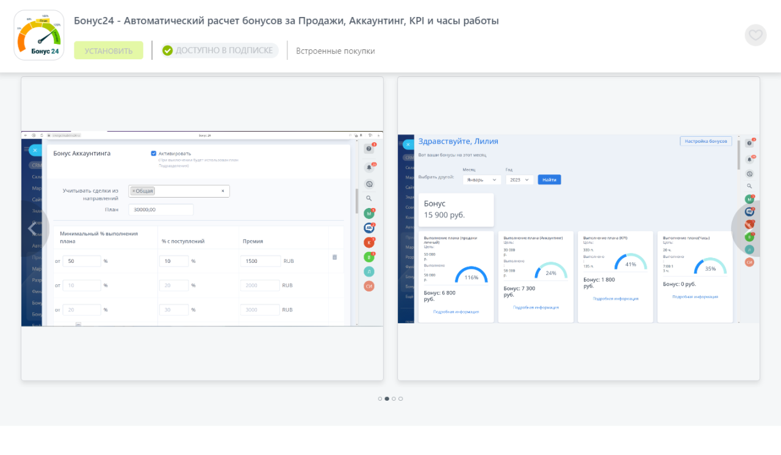Select the active second carousel dot
This screenshot has width=781, height=455.
[387, 399]
